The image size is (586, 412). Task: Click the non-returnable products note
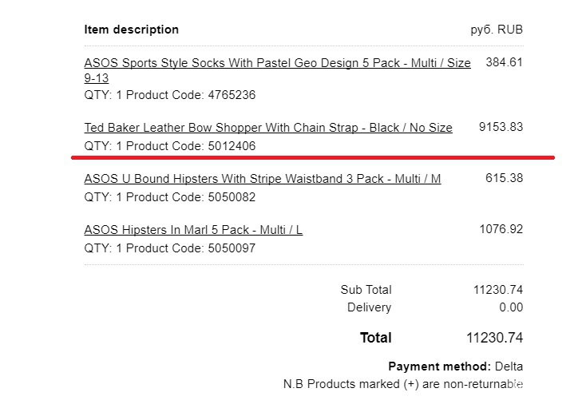tap(403, 384)
